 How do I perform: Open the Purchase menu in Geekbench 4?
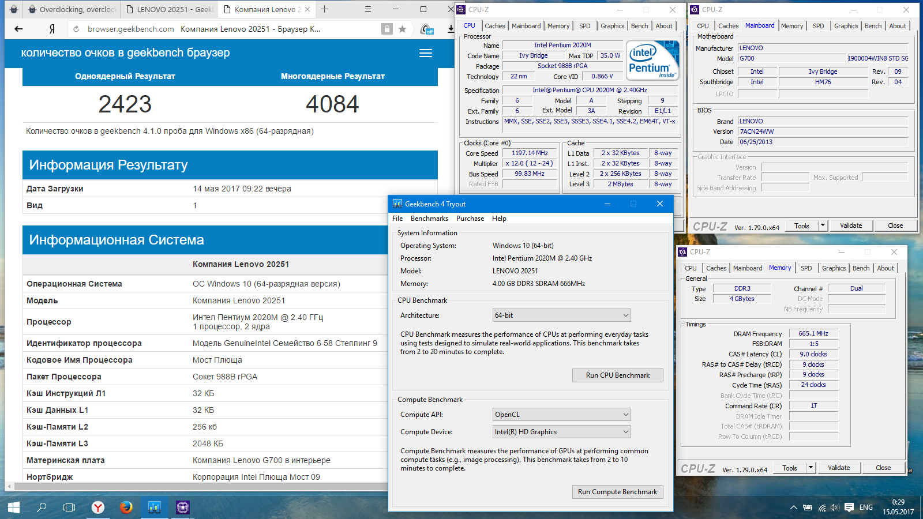coord(470,219)
